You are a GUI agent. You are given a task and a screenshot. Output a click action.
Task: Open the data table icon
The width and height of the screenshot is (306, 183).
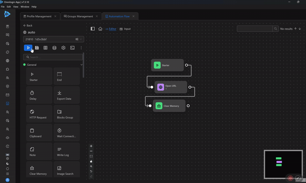[x=45, y=48]
